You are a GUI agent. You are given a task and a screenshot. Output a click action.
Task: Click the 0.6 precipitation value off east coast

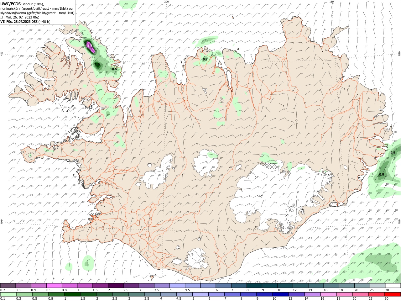point(393,153)
